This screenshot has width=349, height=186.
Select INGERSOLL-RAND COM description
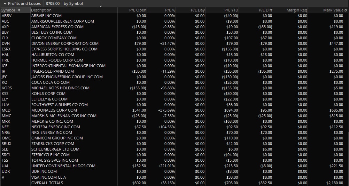53,71
